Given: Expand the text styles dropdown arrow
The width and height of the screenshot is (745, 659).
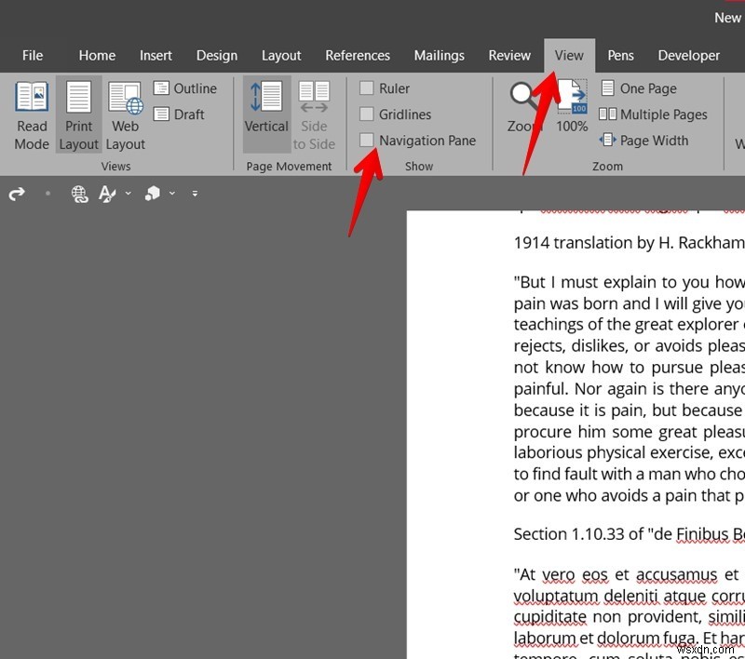Looking at the screenshot, I should pos(129,194).
